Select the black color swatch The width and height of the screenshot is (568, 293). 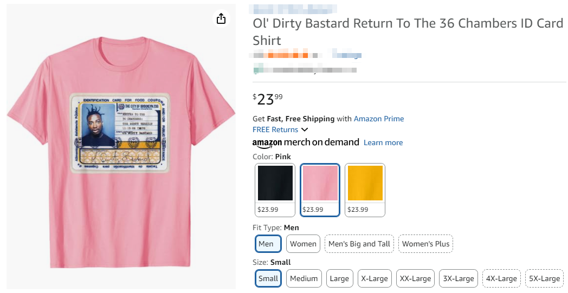(275, 190)
